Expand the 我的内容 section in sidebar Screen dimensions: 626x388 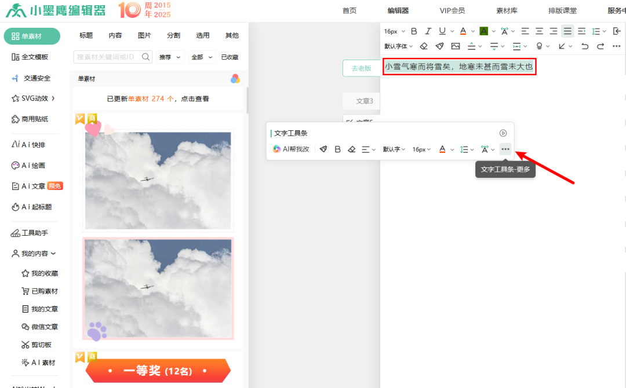(39, 254)
